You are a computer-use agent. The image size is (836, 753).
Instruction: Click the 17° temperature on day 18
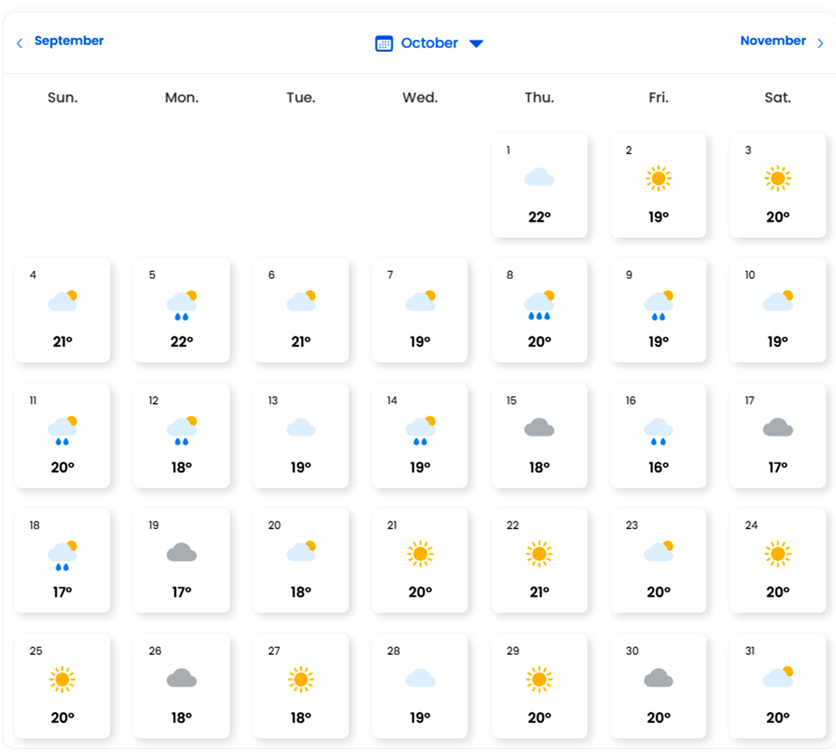coord(62,592)
